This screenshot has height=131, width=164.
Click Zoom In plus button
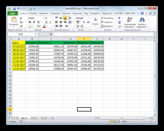[x=151, y=121]
